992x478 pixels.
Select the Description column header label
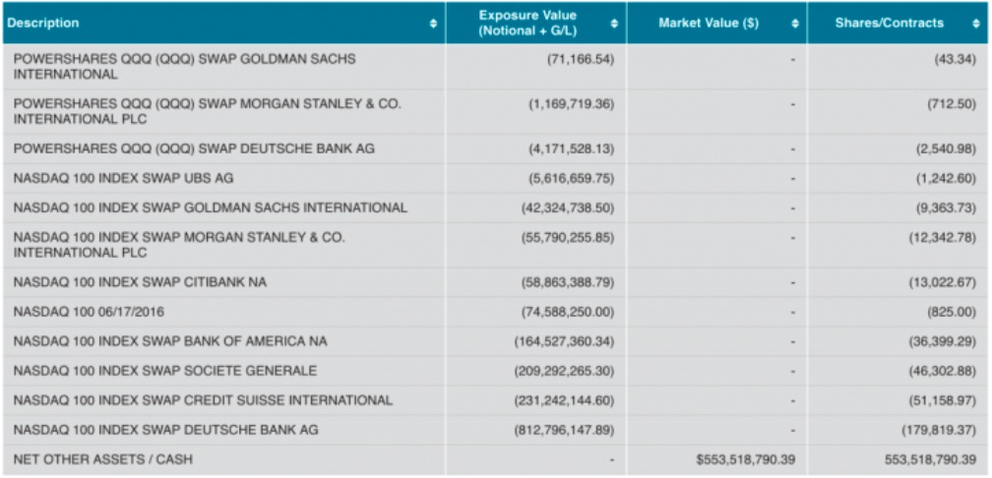click(x=43, y=23)
